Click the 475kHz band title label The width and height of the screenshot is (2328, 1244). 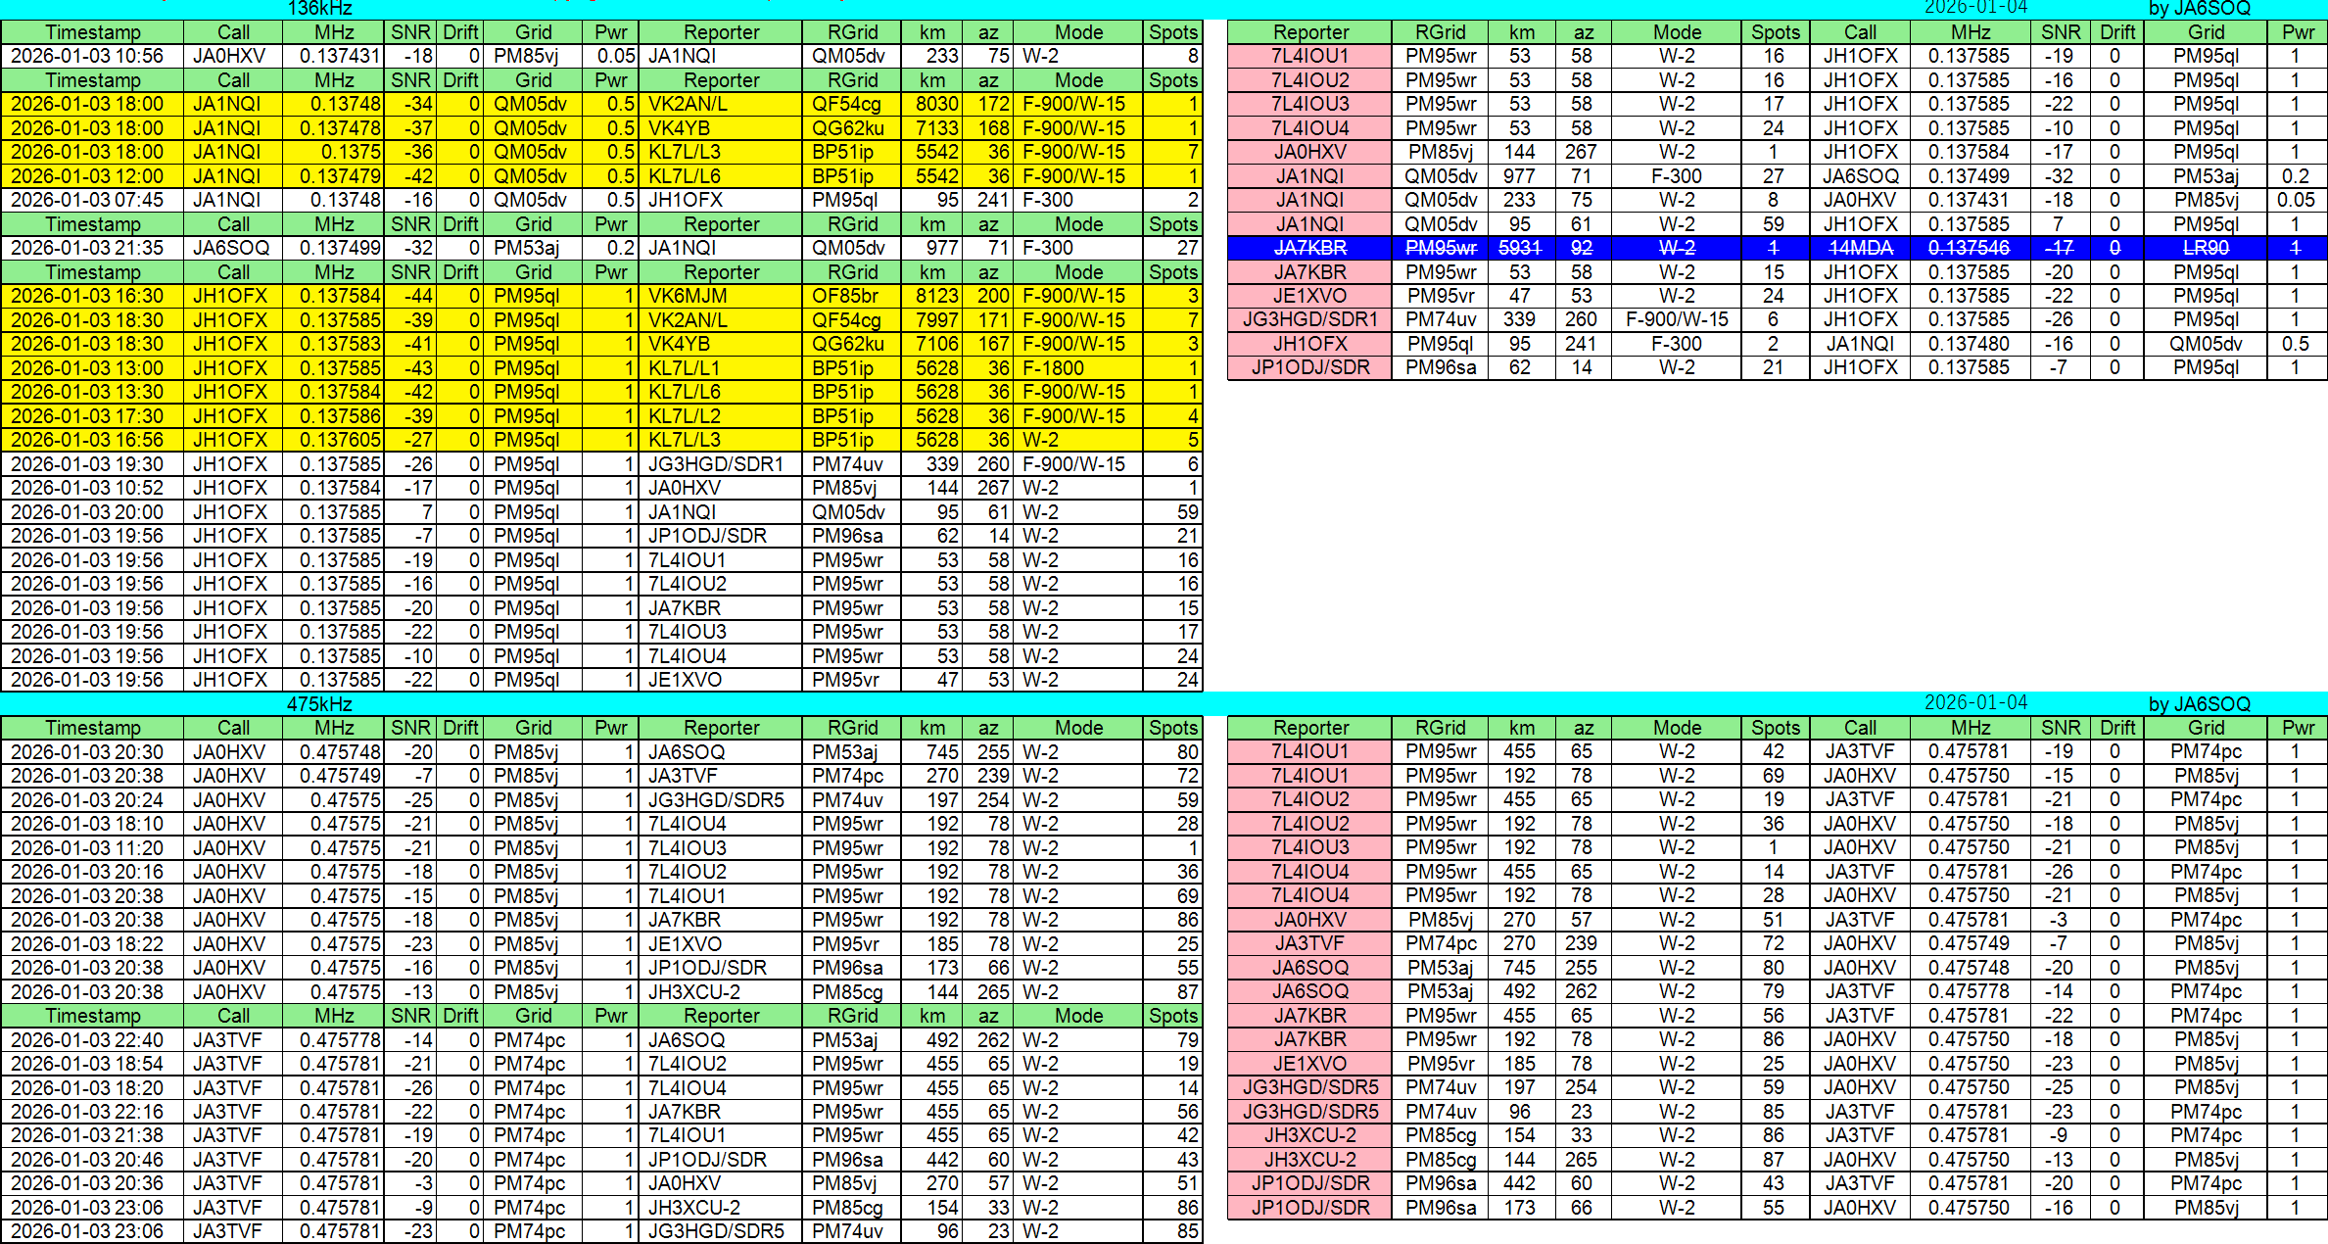(x=319, y=704)
